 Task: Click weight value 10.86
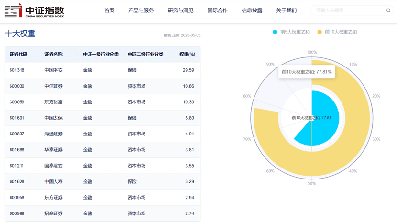[188, 86]
